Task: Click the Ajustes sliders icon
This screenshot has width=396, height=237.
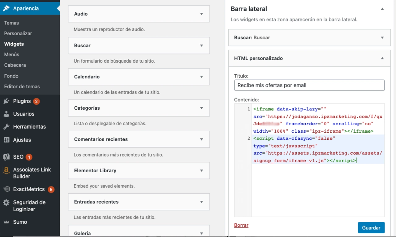Action: (x=6, y=140)
